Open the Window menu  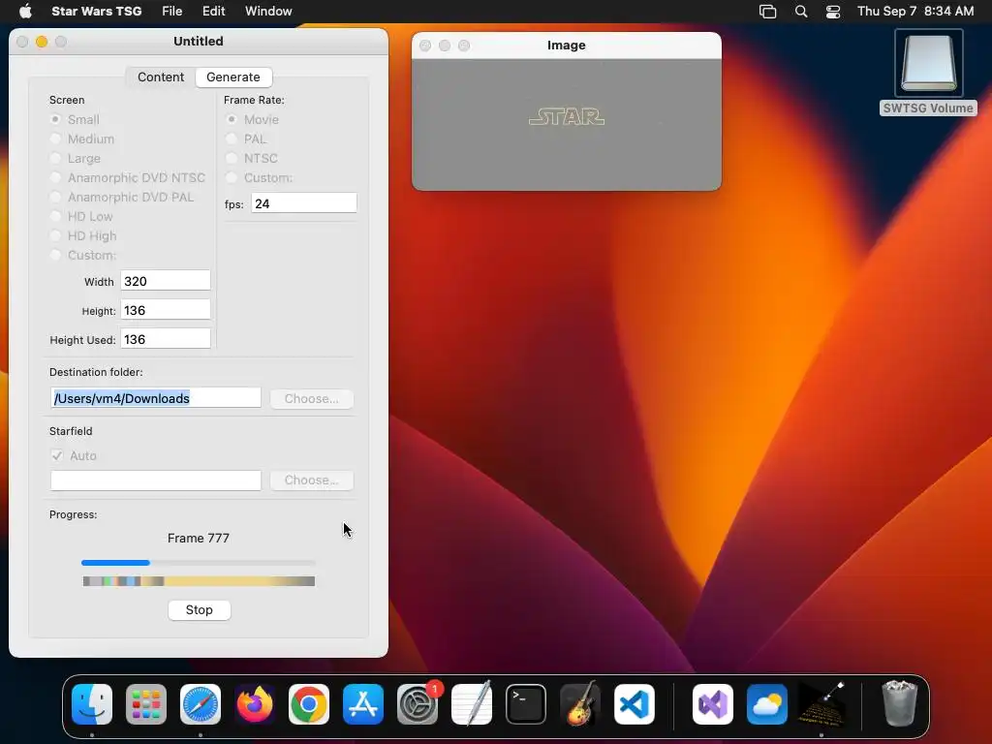coord(268,12)
